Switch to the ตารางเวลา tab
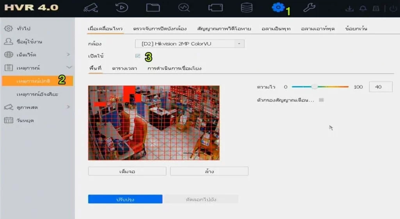Image resolution: width=400 pixels, height=219 pixels. (124, 68)
